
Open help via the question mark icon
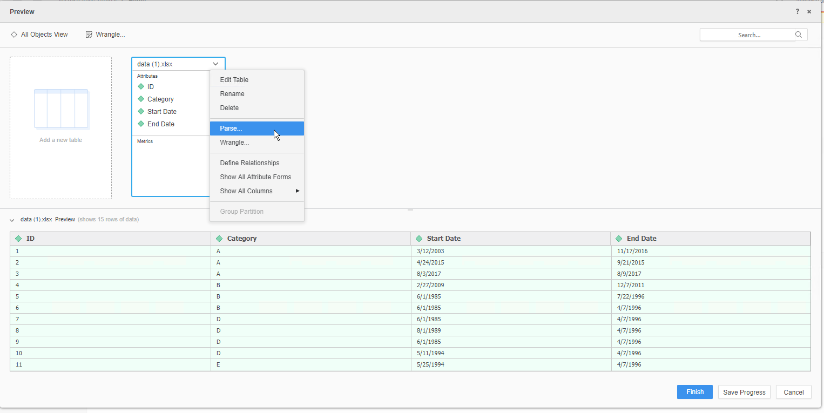pos(797,11)
